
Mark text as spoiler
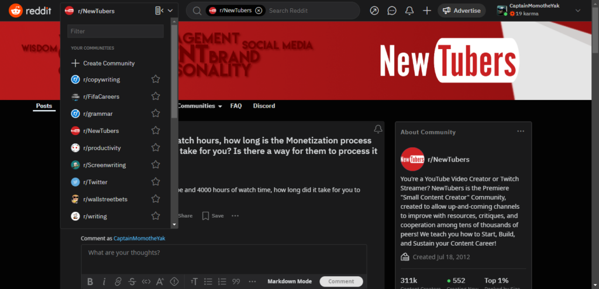[174, 282]
